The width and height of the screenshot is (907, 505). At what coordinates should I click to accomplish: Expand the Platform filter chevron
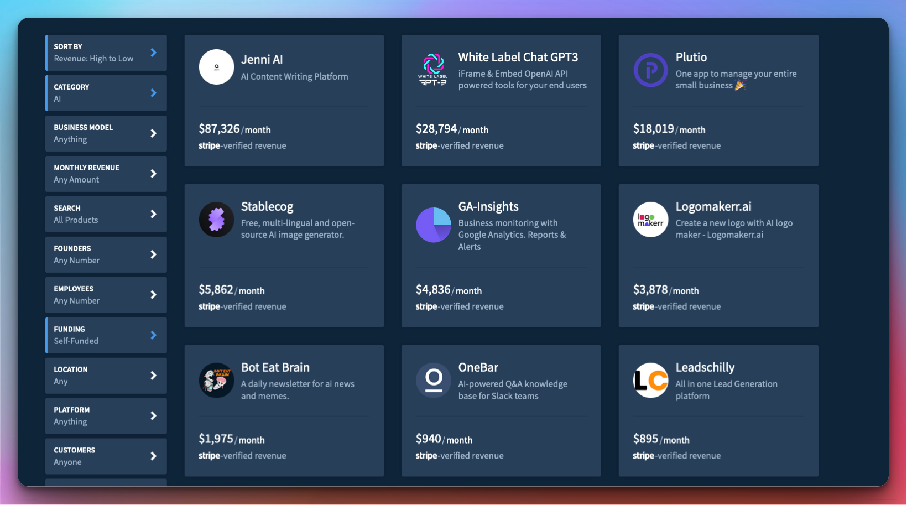pos(154,416)
